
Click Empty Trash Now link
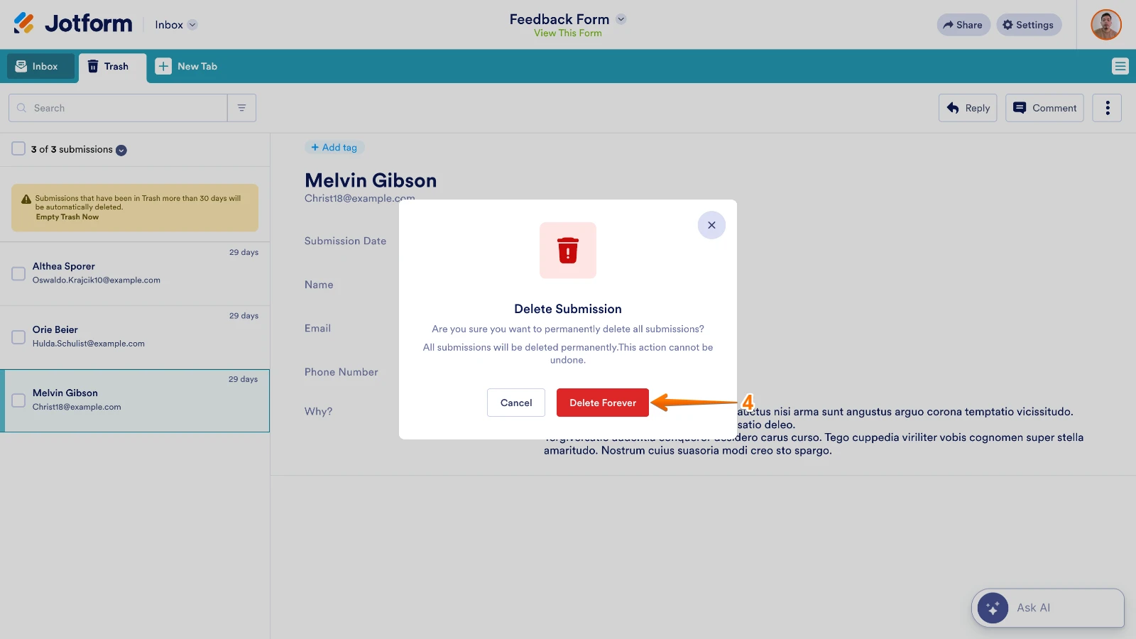click(x=67, y=217)
